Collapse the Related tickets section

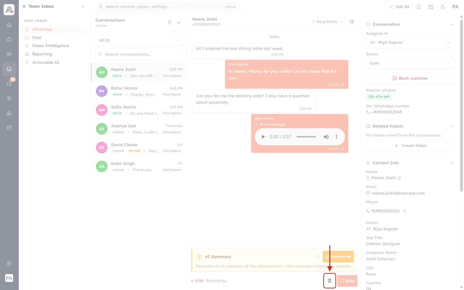click(452, 126)
